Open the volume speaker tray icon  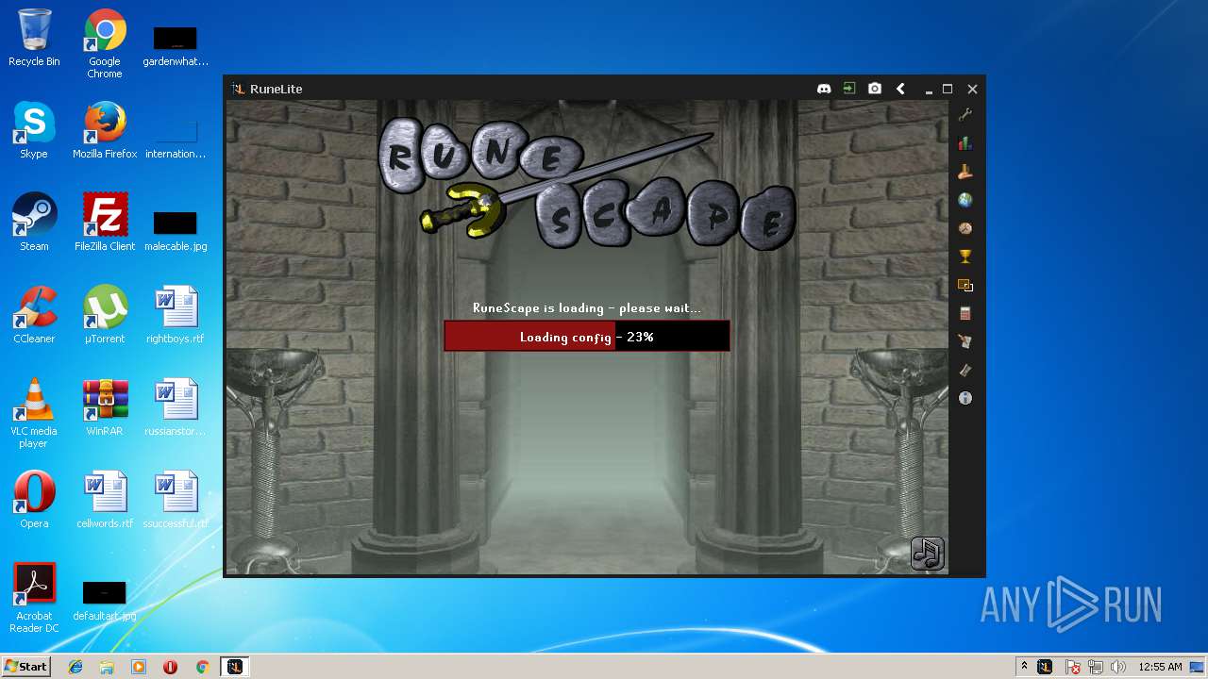click(x=1118, y=667)
